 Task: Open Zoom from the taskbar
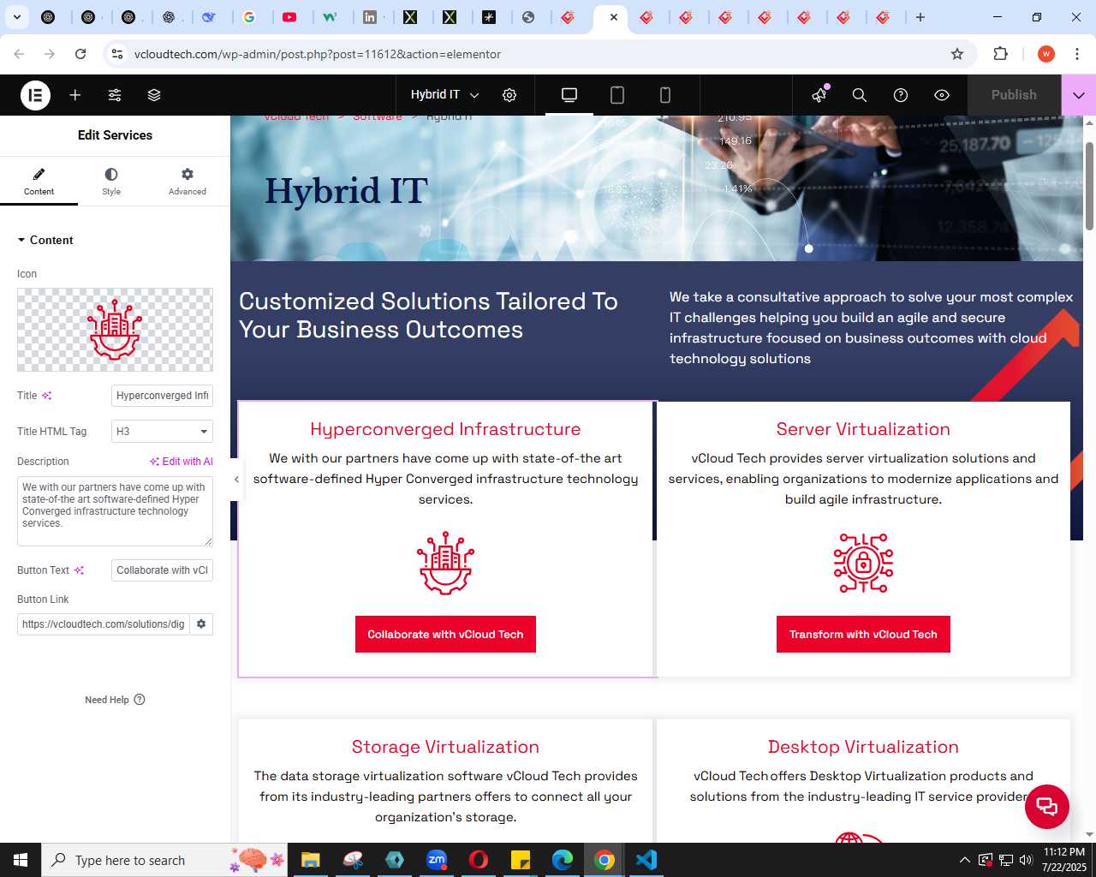(437, 860)
